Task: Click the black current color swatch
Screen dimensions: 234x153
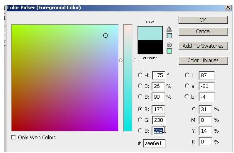Action: click(150, 47)
